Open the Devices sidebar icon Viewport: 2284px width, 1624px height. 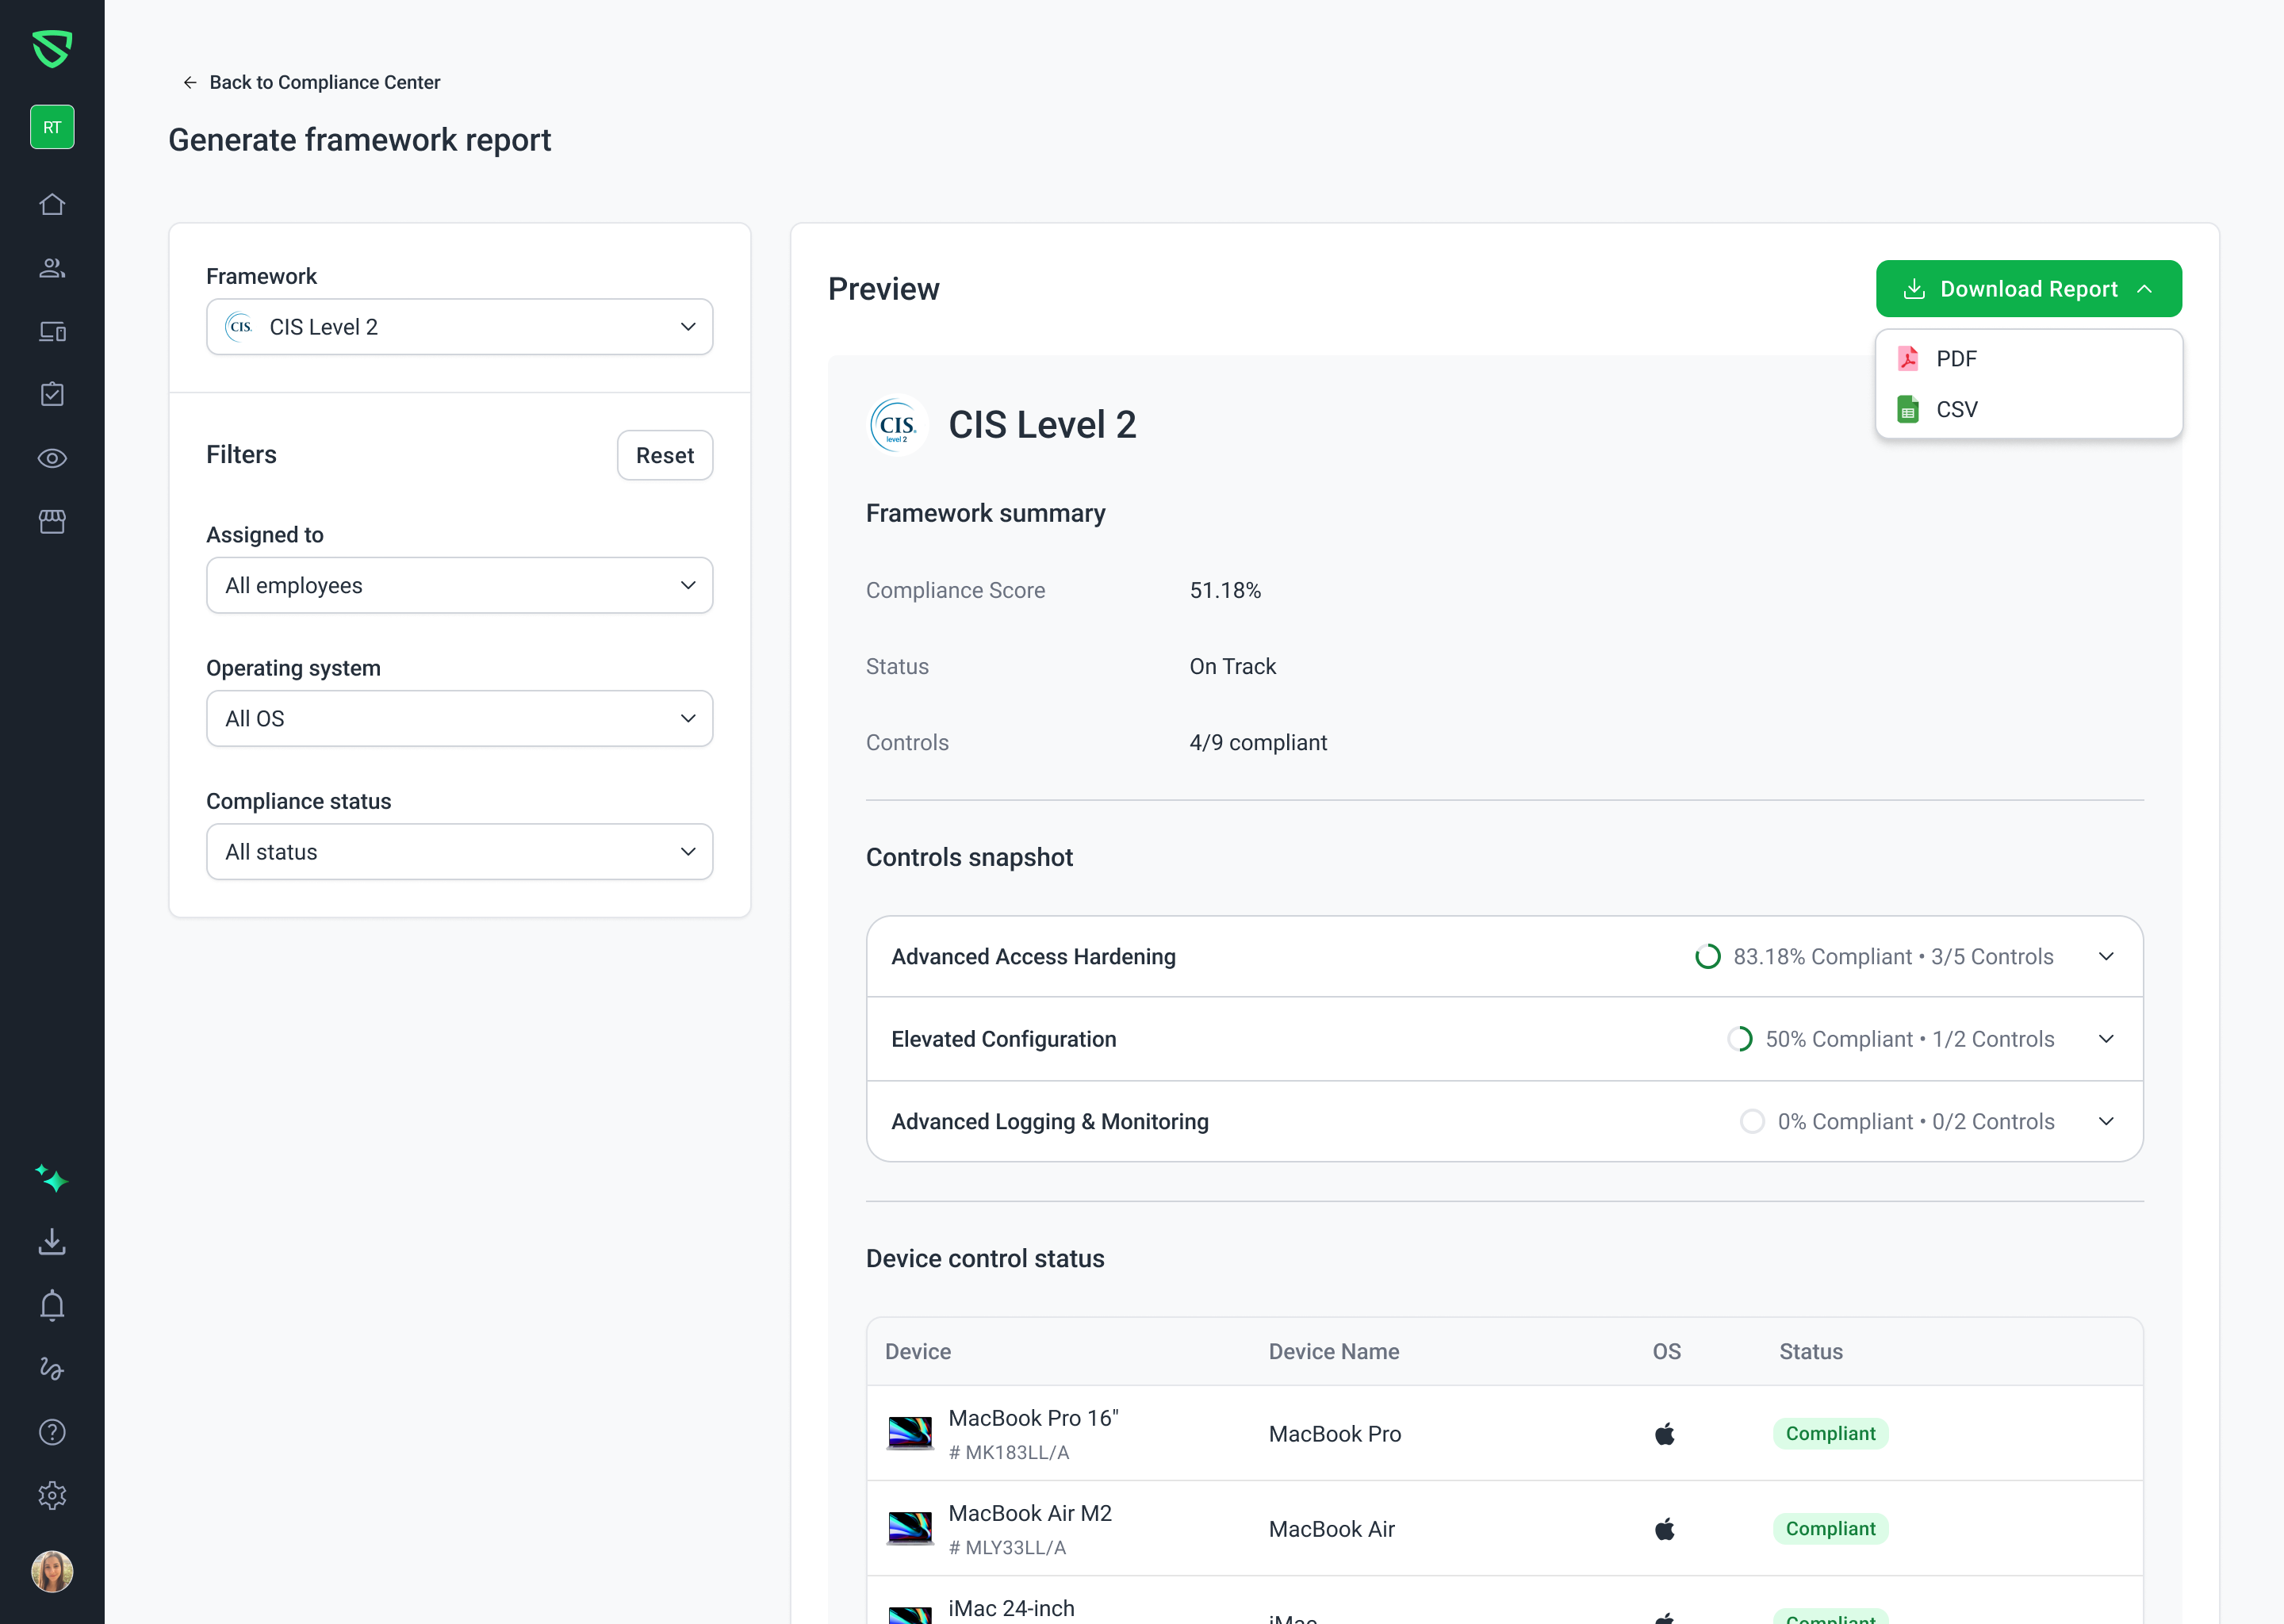coord(52,331)
